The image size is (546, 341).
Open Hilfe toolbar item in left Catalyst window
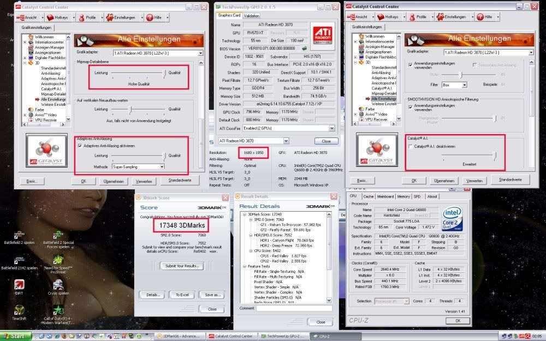[x=155, y=17]
